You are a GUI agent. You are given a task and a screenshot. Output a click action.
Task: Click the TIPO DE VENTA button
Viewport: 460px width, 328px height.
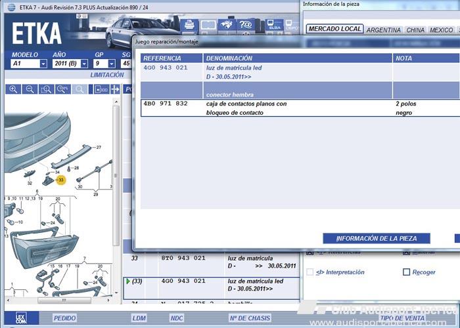coord(402,318)
